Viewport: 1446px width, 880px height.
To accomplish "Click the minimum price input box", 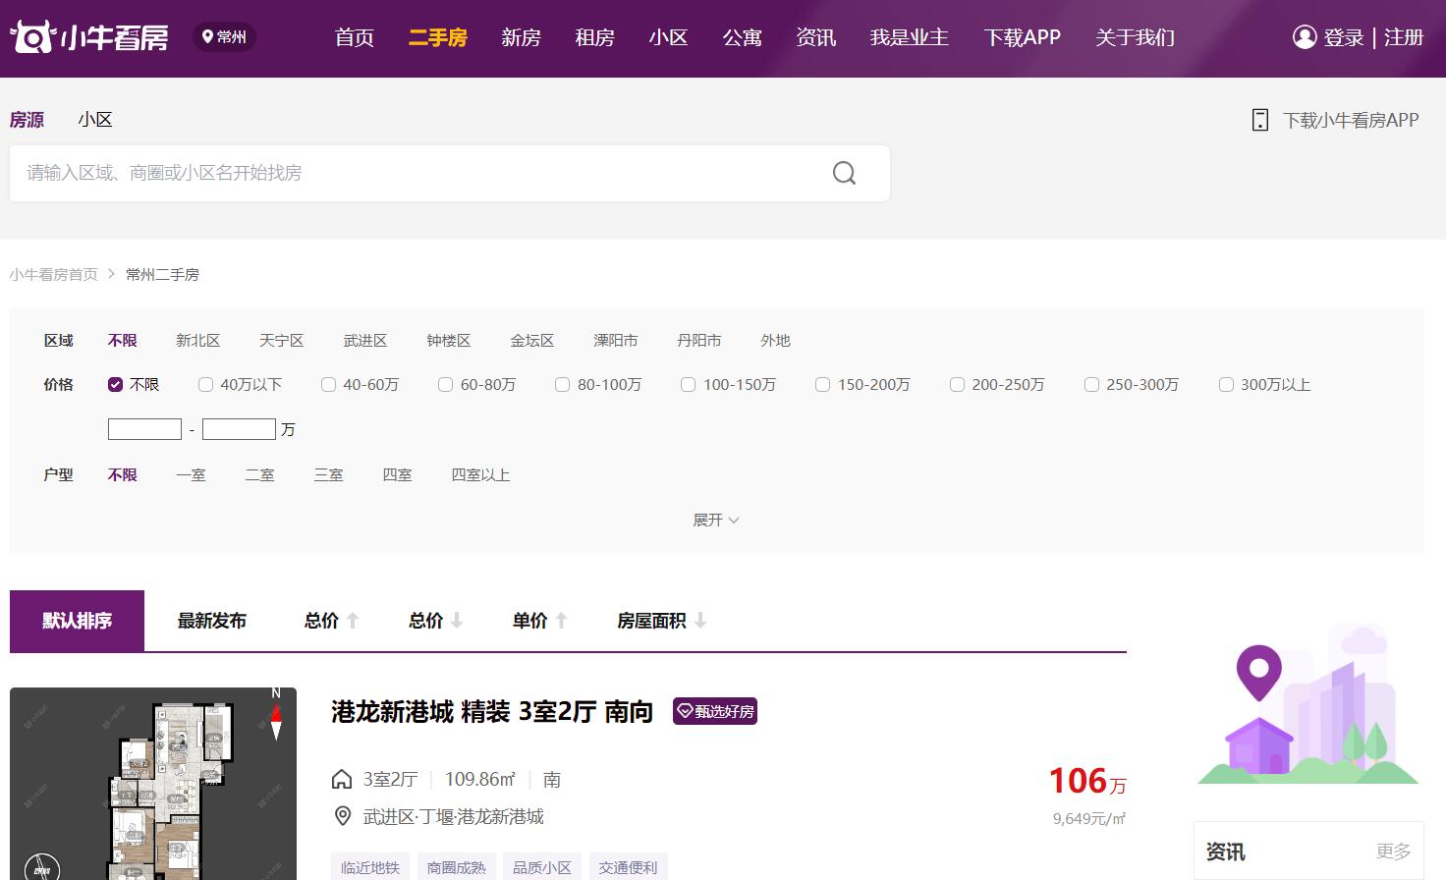I will (x=144, y=429).
